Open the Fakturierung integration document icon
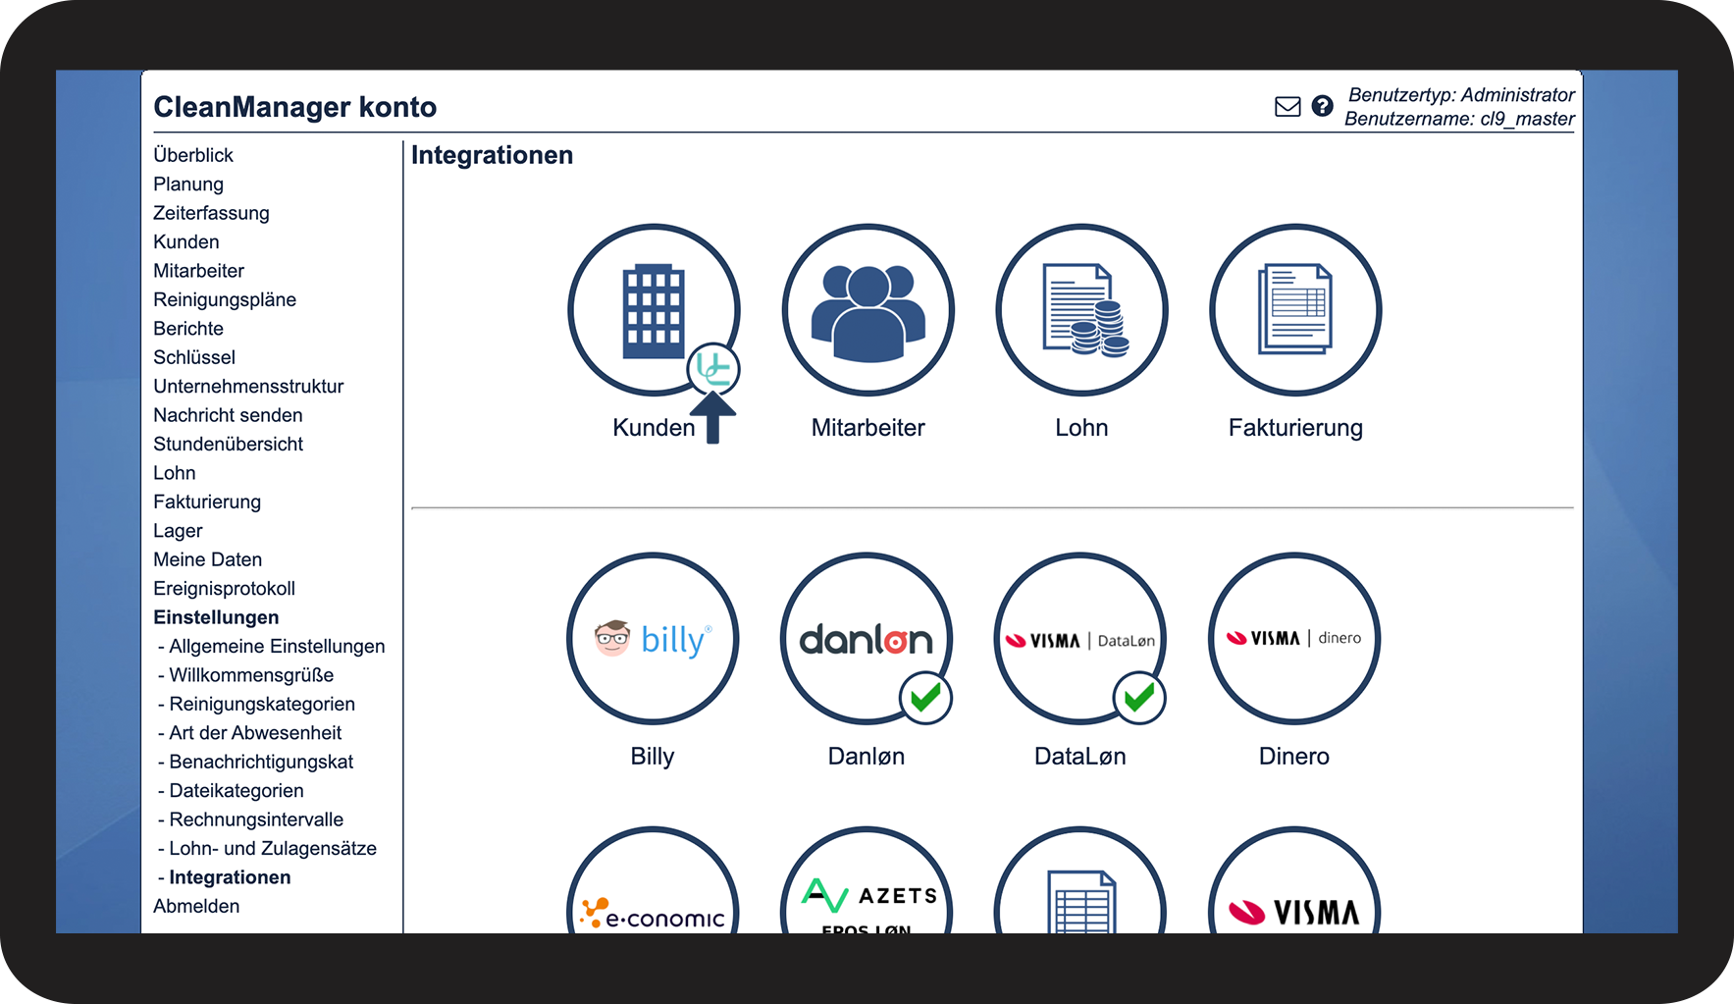 click(x=1295, y=309)
